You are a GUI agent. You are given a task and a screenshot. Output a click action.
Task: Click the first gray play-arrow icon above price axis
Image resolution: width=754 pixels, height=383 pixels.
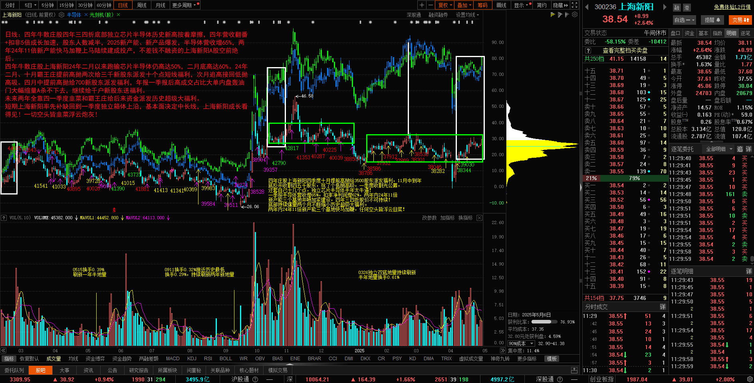560,15
